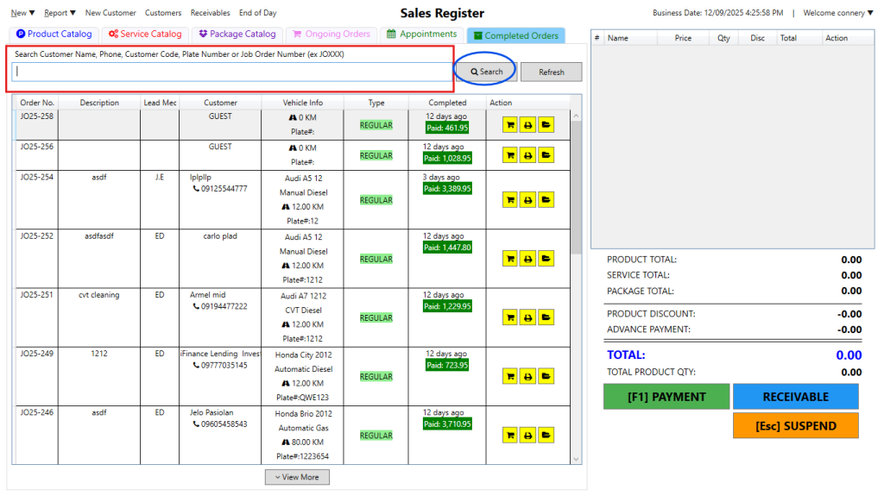Select the End of Day menu item
The height and width of the screenshot is (496, 884).
tap(257, 13)
